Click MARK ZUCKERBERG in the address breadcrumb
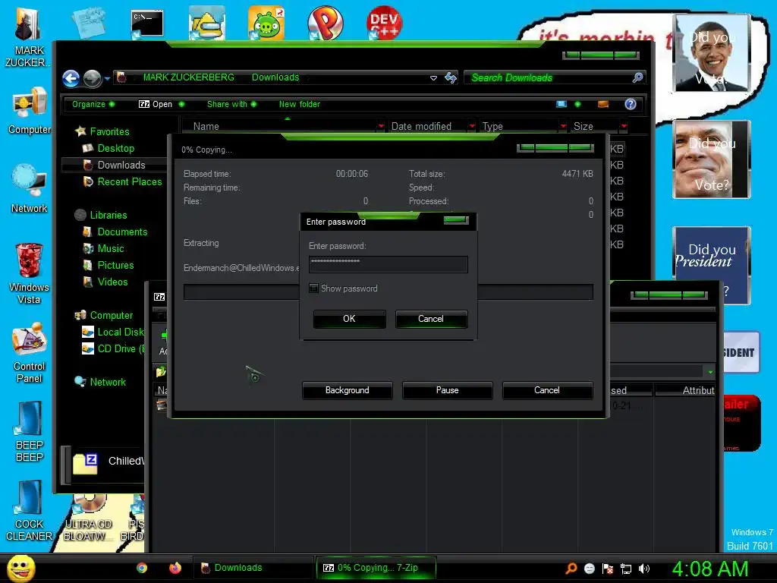The width and height of the screenshot is (777, 583). click(188, 77)
